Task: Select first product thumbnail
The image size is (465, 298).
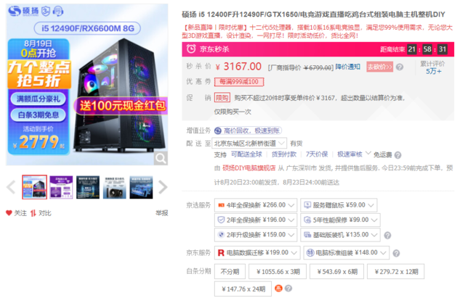Action: point(34,187)
